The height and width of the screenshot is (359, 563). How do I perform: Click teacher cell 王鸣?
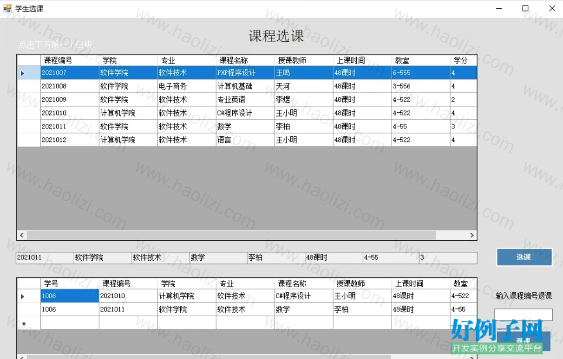coord(304,73)
